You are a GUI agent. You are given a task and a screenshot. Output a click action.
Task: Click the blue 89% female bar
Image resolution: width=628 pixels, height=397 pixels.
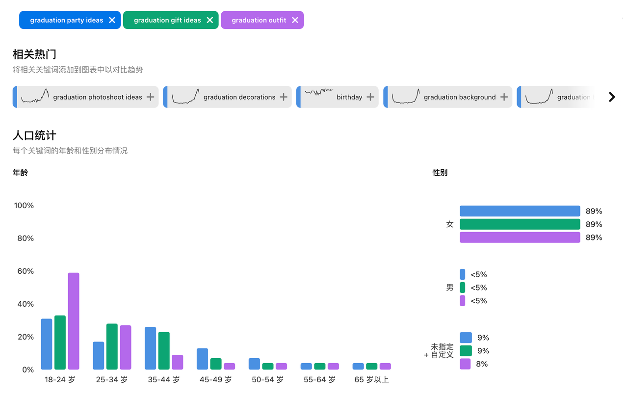519,211
